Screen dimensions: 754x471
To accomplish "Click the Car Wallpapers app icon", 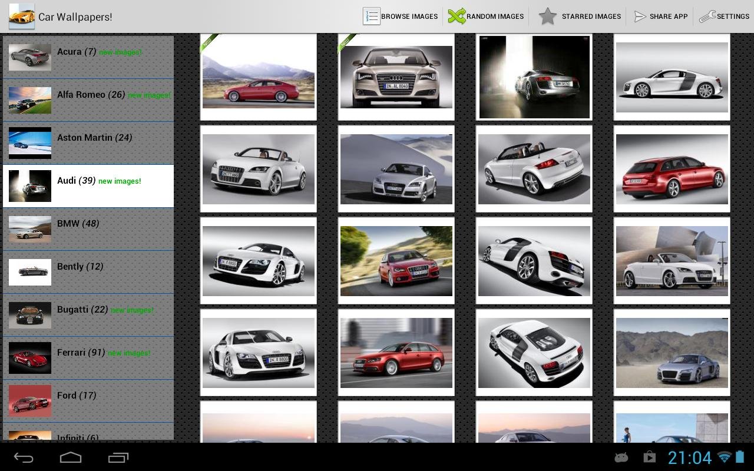I will click(x=22, y=16).
